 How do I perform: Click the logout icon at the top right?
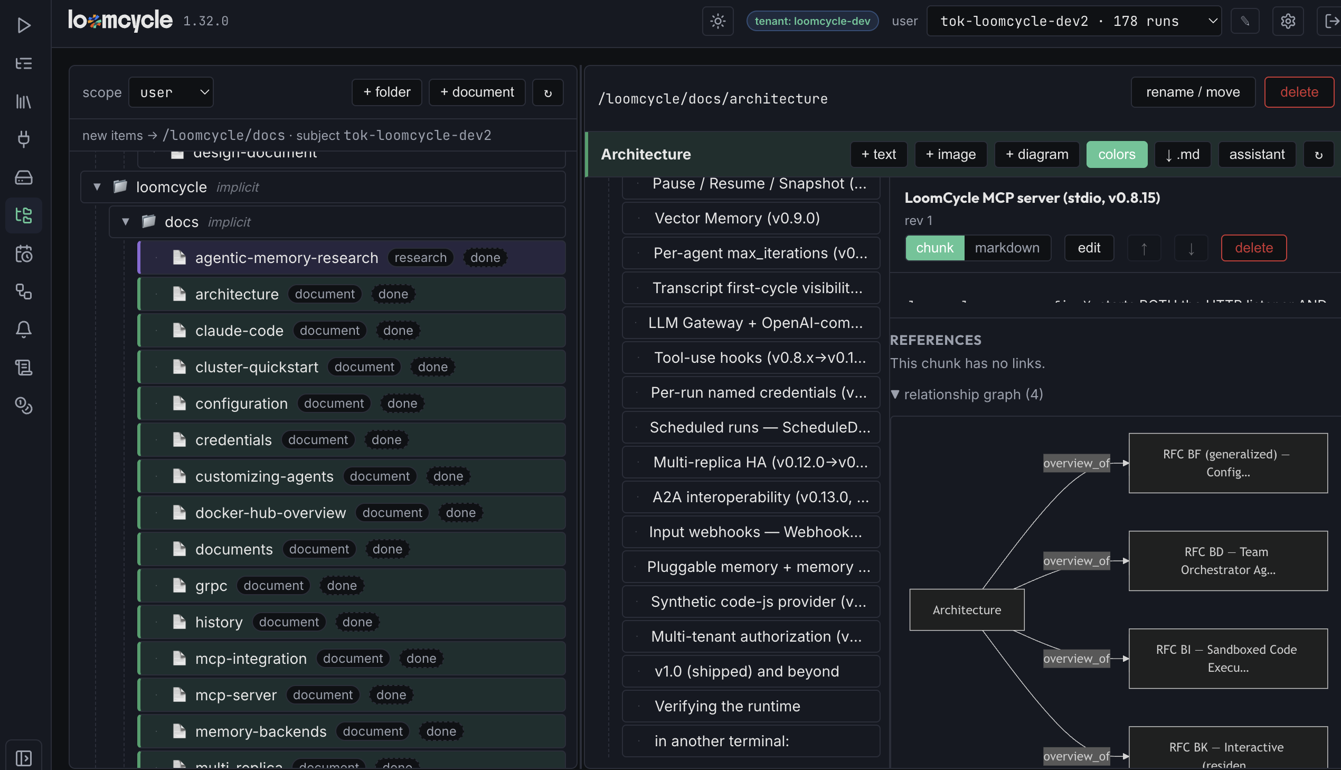pos(1331,21)
